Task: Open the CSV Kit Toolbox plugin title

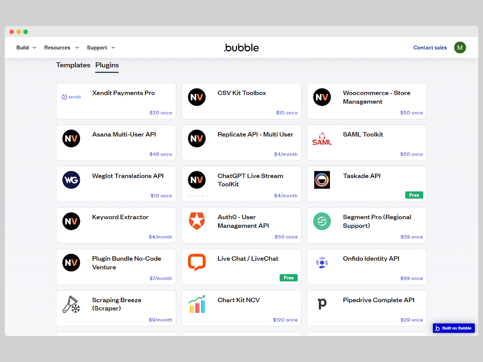Action: click(x=241, y=93)
